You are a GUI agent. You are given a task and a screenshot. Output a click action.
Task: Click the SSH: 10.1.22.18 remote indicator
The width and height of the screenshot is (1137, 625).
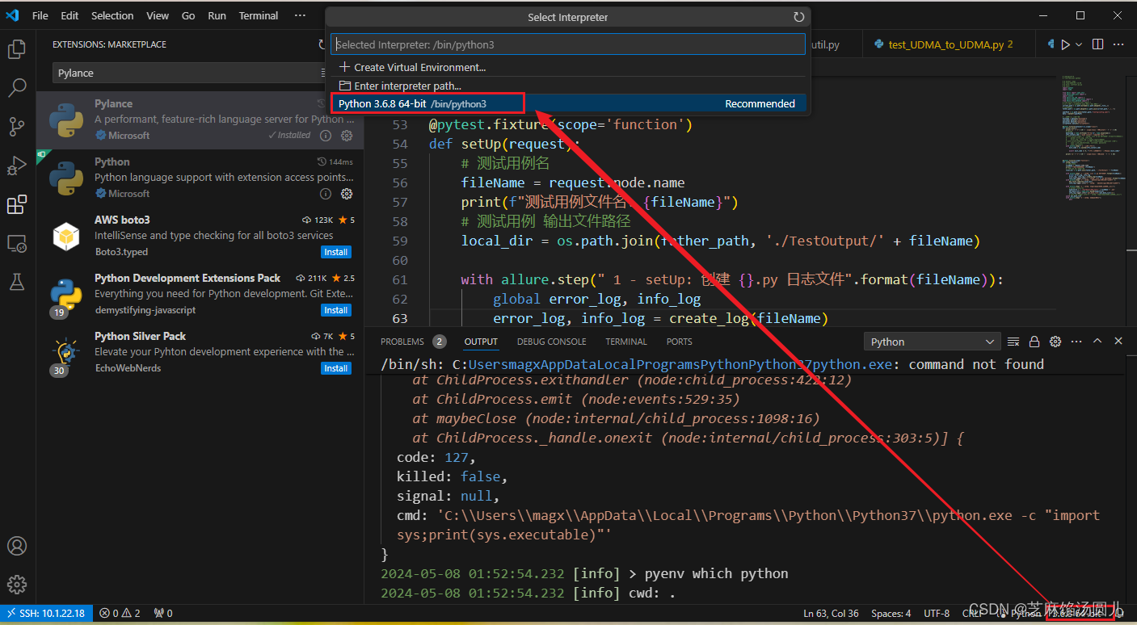tap(46, 613)
